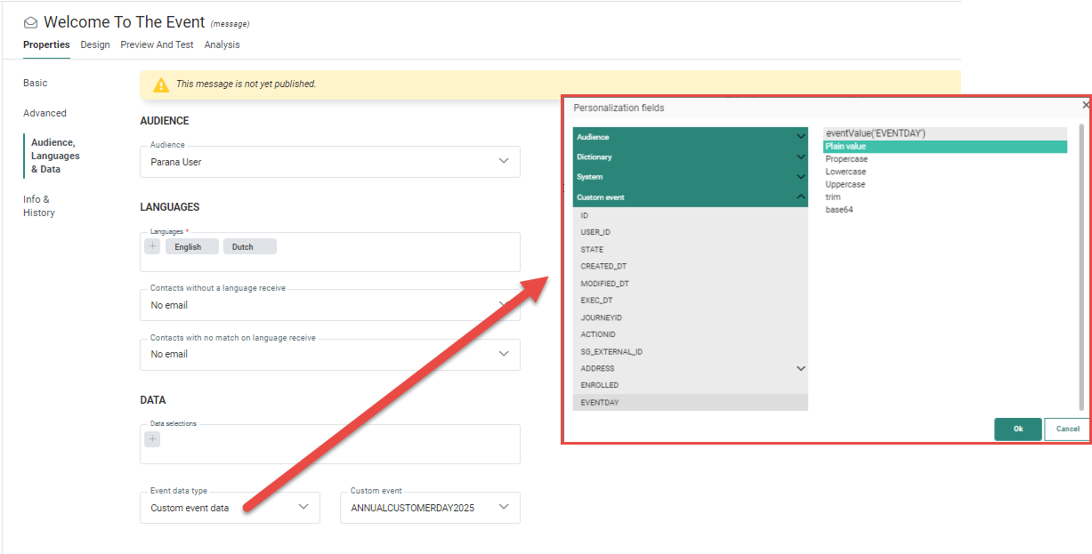Switch to the Design tab
The image size is (1092, 554).
(x=95, y=44)
